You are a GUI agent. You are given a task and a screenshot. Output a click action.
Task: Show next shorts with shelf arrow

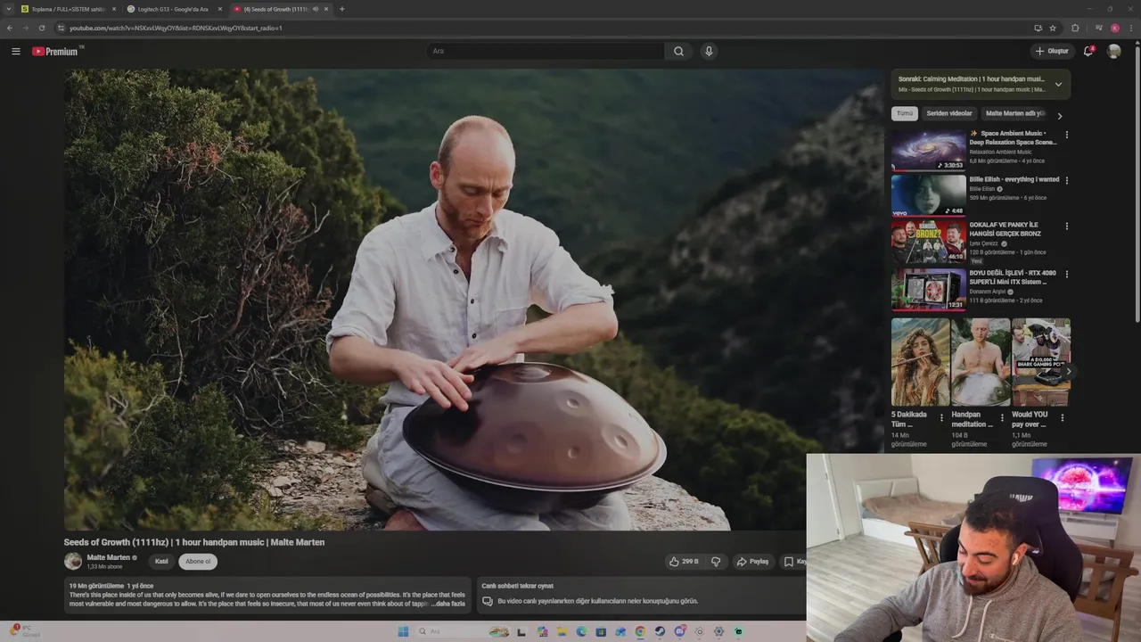tap(1068, 371)
